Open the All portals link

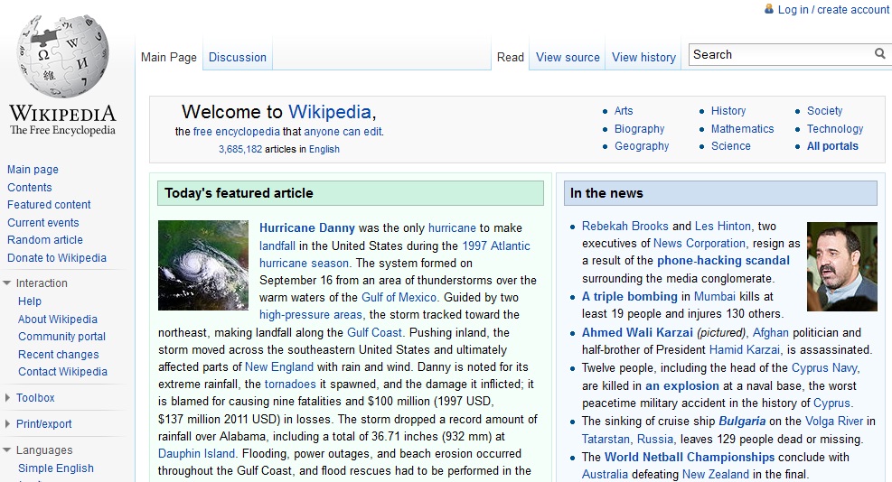coord(832,146)
